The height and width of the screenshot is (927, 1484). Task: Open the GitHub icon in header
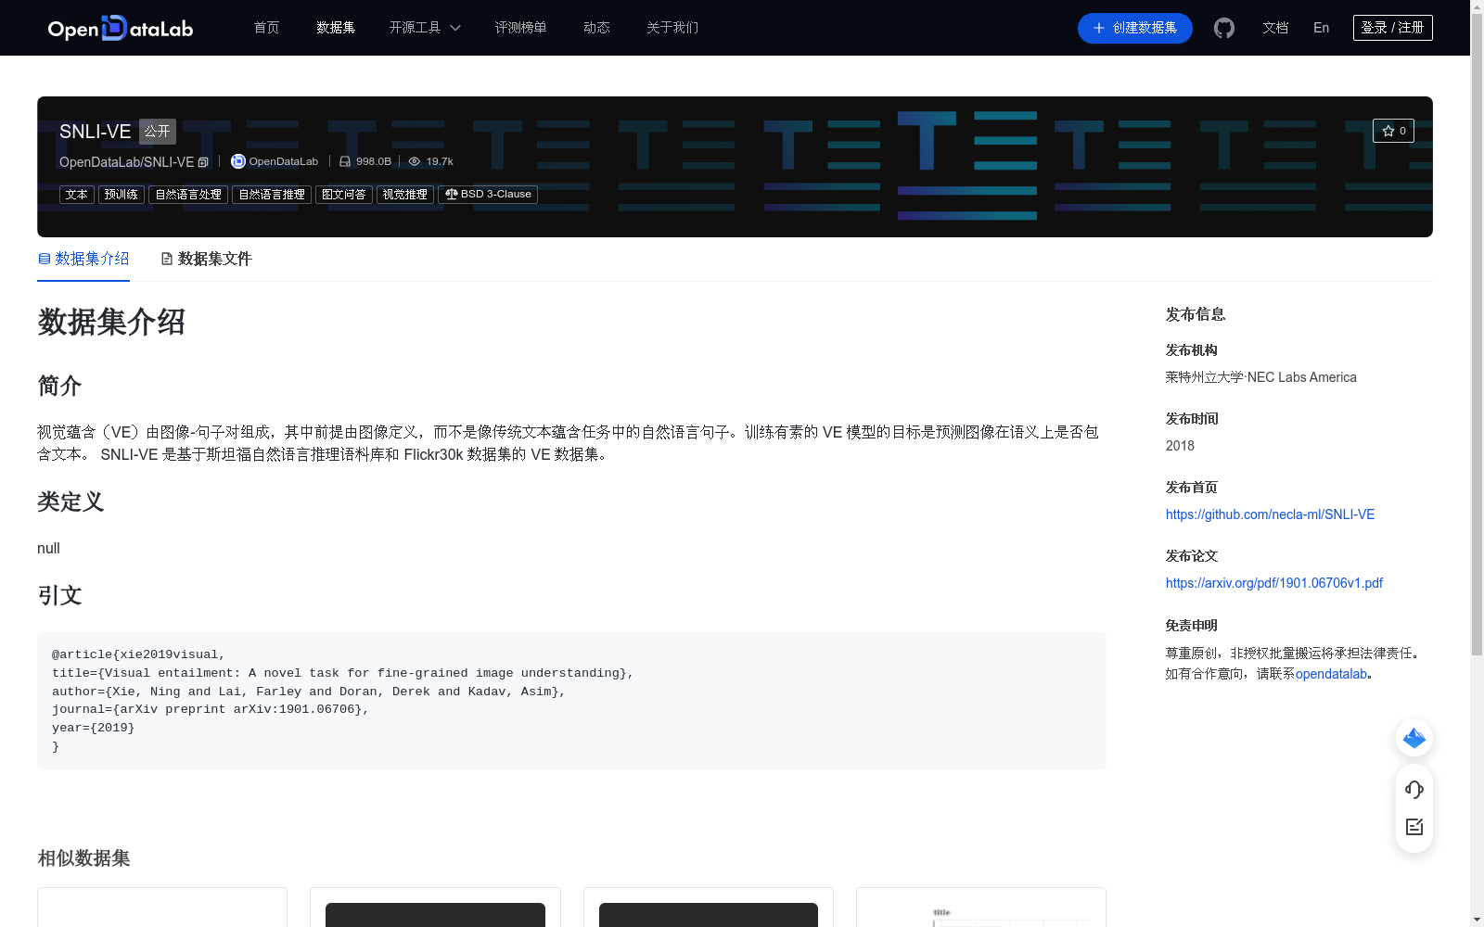point(1224,28)
